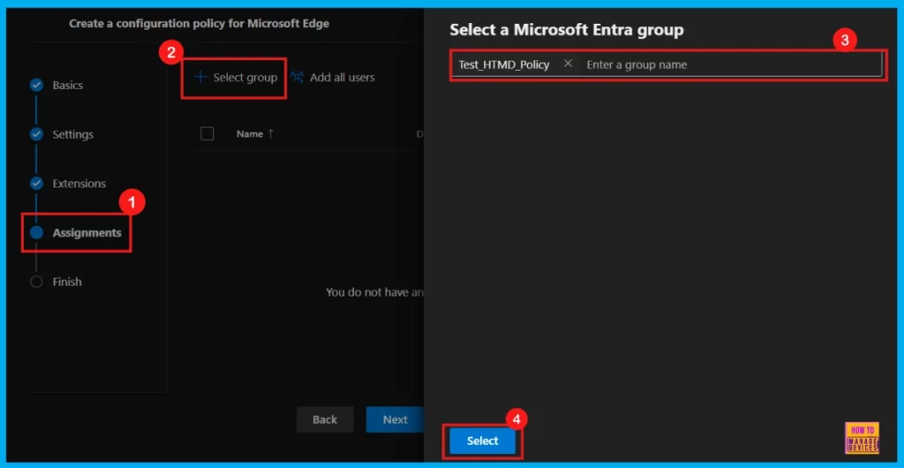The image size is (904, 468).
Task: Sort the table by the Name column
Action: 255,133
